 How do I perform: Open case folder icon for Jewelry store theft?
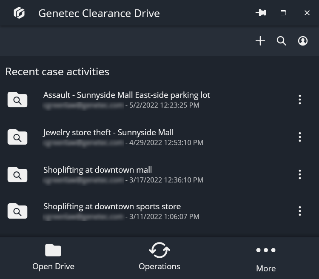point(17,137)
